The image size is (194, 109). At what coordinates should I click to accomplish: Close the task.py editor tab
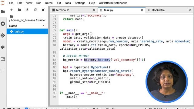click(142, 10)
